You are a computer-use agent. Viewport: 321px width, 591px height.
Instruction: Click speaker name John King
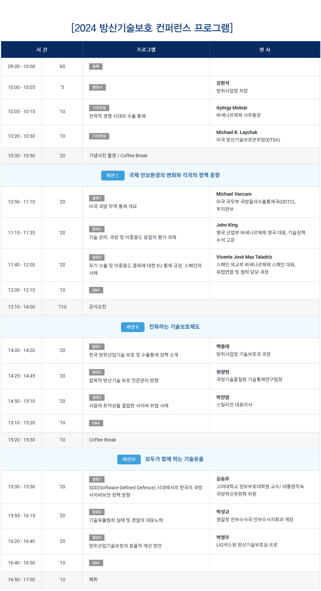[227, 225]
